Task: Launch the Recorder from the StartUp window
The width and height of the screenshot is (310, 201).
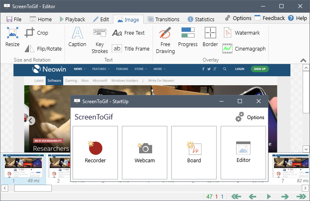Action: (x=95, y=152)
